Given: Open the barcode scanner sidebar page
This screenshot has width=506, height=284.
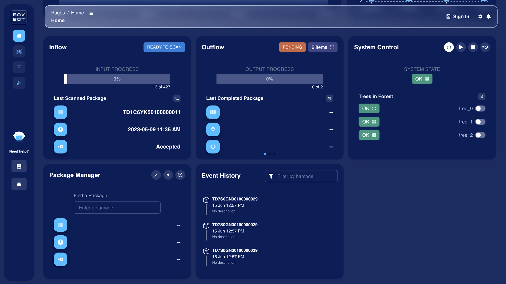Looking at the screenshot, I should click(x=19, y=51).
